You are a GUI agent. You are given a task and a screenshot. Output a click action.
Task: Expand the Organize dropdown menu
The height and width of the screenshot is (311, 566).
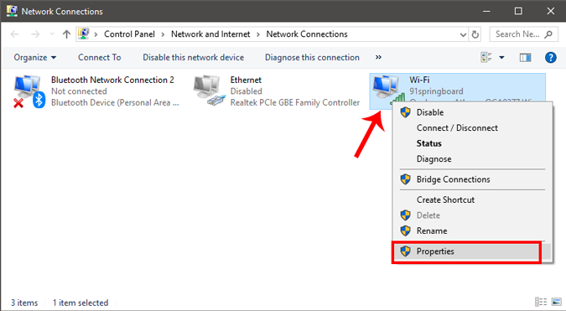[35, 57]
